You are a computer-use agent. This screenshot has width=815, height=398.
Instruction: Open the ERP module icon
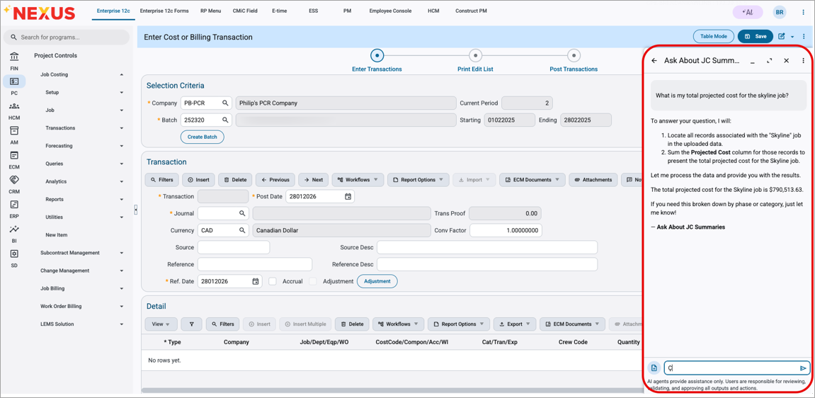point(14,204)
